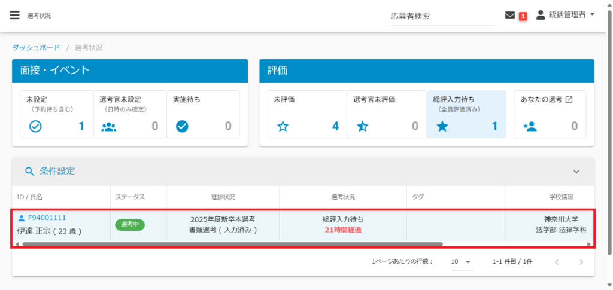Expand the 条件設定 panel chevron
The height and width of the screenshot is (290, 613).
point(576,172)
